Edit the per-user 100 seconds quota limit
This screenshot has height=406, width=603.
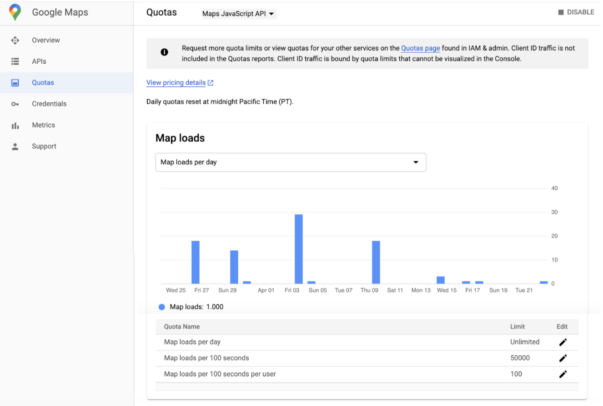coord(563,374)
